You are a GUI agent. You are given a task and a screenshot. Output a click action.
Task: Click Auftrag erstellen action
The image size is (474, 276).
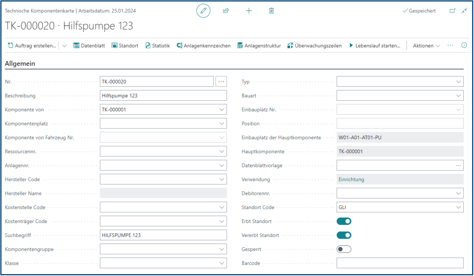(32, 46)
